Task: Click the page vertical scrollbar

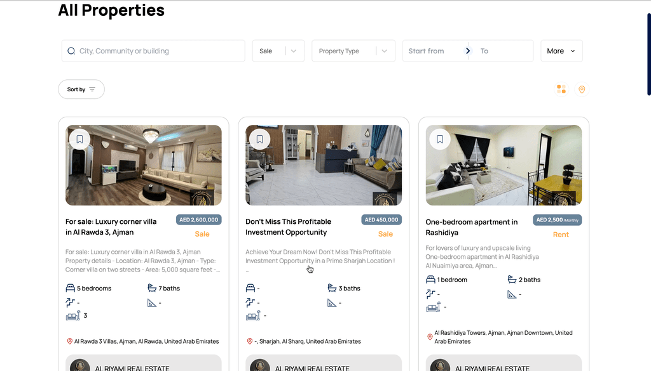Action: click(649, 55)
